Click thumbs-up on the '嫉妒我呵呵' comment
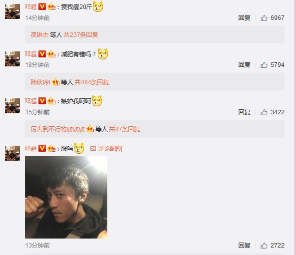This screenshot has height=255, width=296. (x=264, y=112)
